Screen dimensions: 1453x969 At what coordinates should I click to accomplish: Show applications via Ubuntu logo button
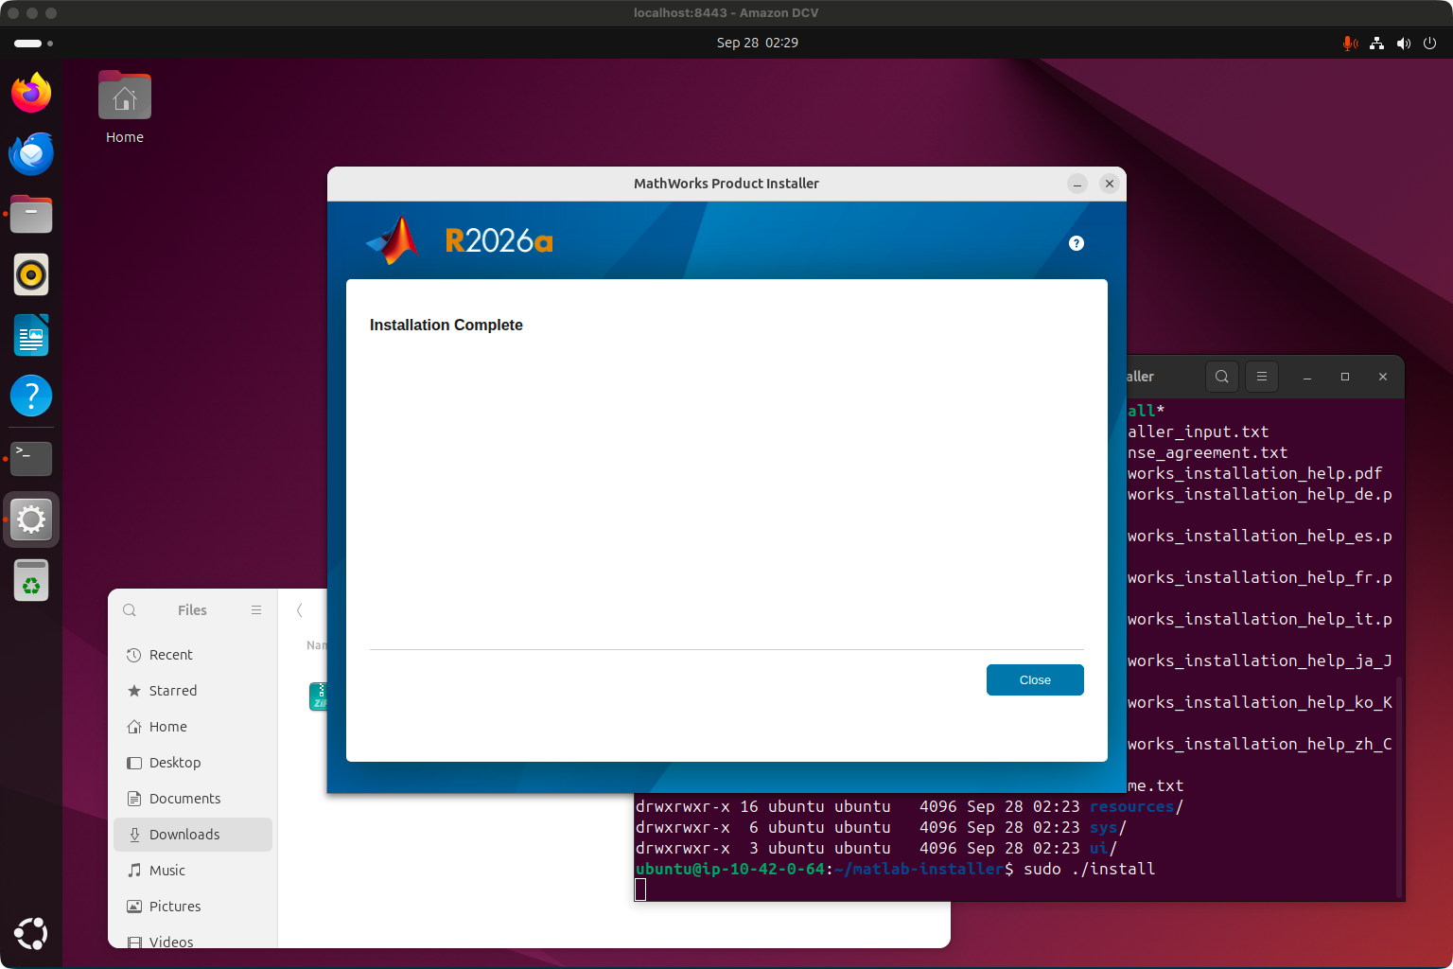[31, 933]
